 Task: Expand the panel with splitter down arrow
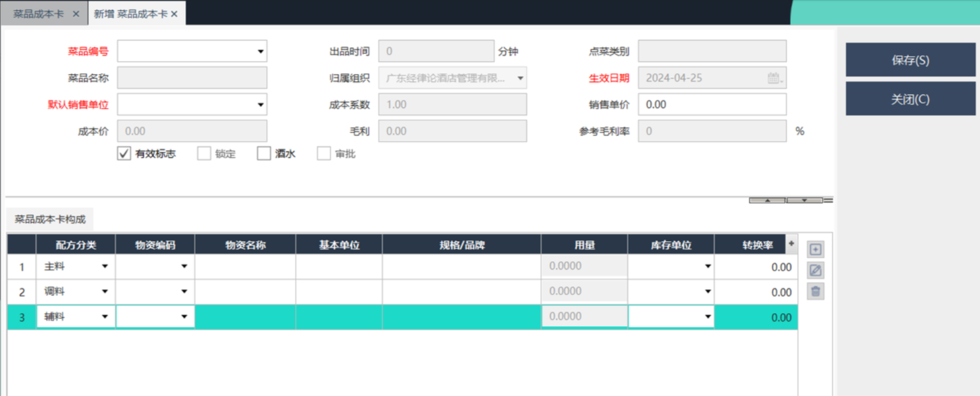point(804,200)
